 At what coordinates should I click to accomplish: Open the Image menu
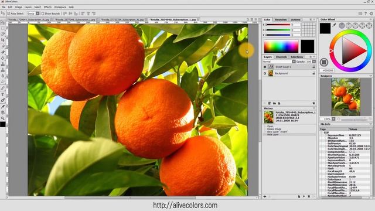(x=18, y=7)
